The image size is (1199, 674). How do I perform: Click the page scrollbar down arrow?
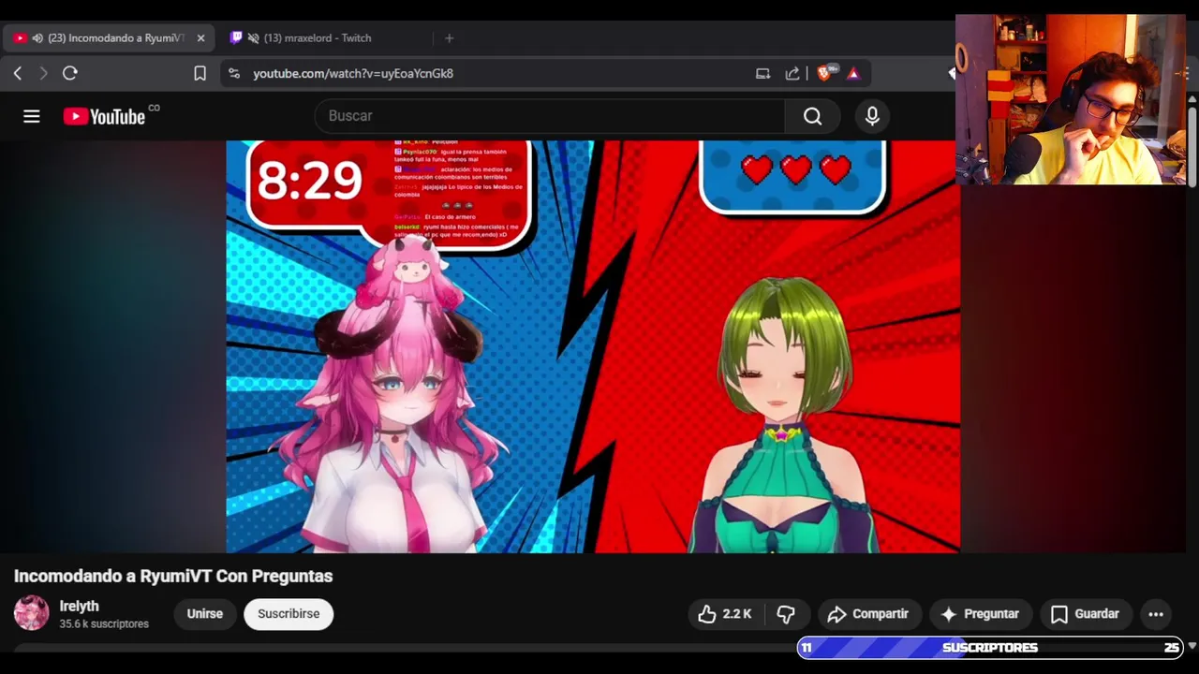[x=1192, y=646]
